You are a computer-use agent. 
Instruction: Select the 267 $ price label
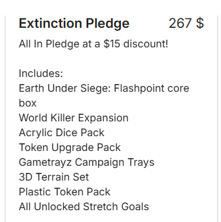coord(186,23)
